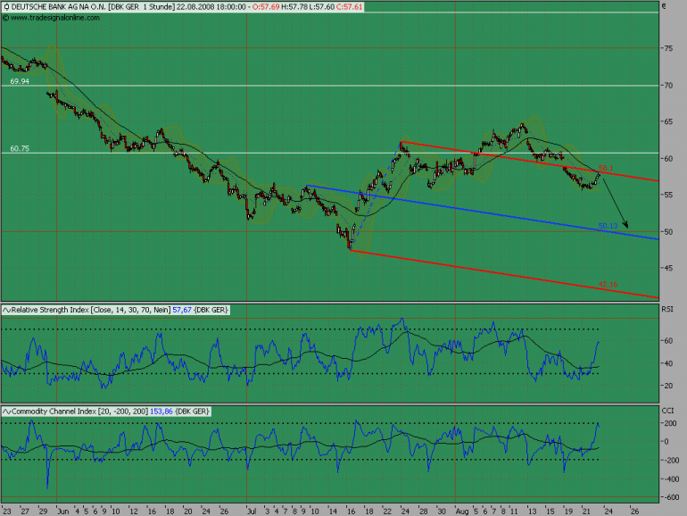
Task: Select the 1 Stunde timeframe text in title
Action: tap(157, 7)
